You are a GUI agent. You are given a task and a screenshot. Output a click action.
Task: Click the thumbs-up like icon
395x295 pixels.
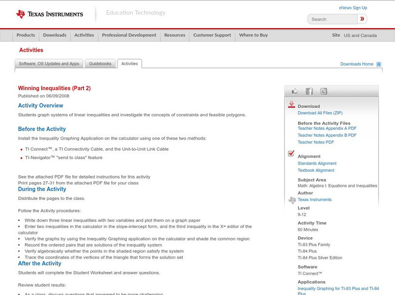click(294, 91)
